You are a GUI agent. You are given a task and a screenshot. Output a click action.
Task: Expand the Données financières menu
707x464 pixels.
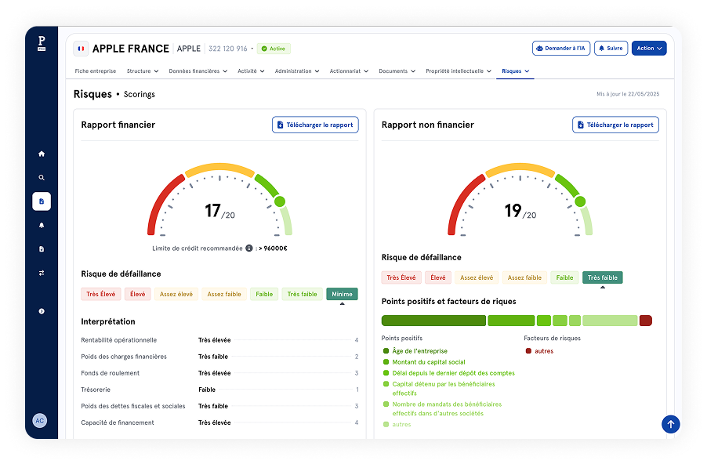click(198, 71)
